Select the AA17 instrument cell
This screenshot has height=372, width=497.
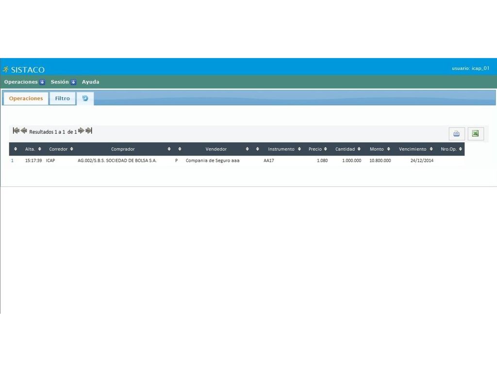click(269, 160)
